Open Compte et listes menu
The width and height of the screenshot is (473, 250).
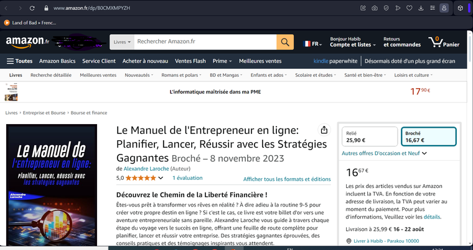(353, 42)
